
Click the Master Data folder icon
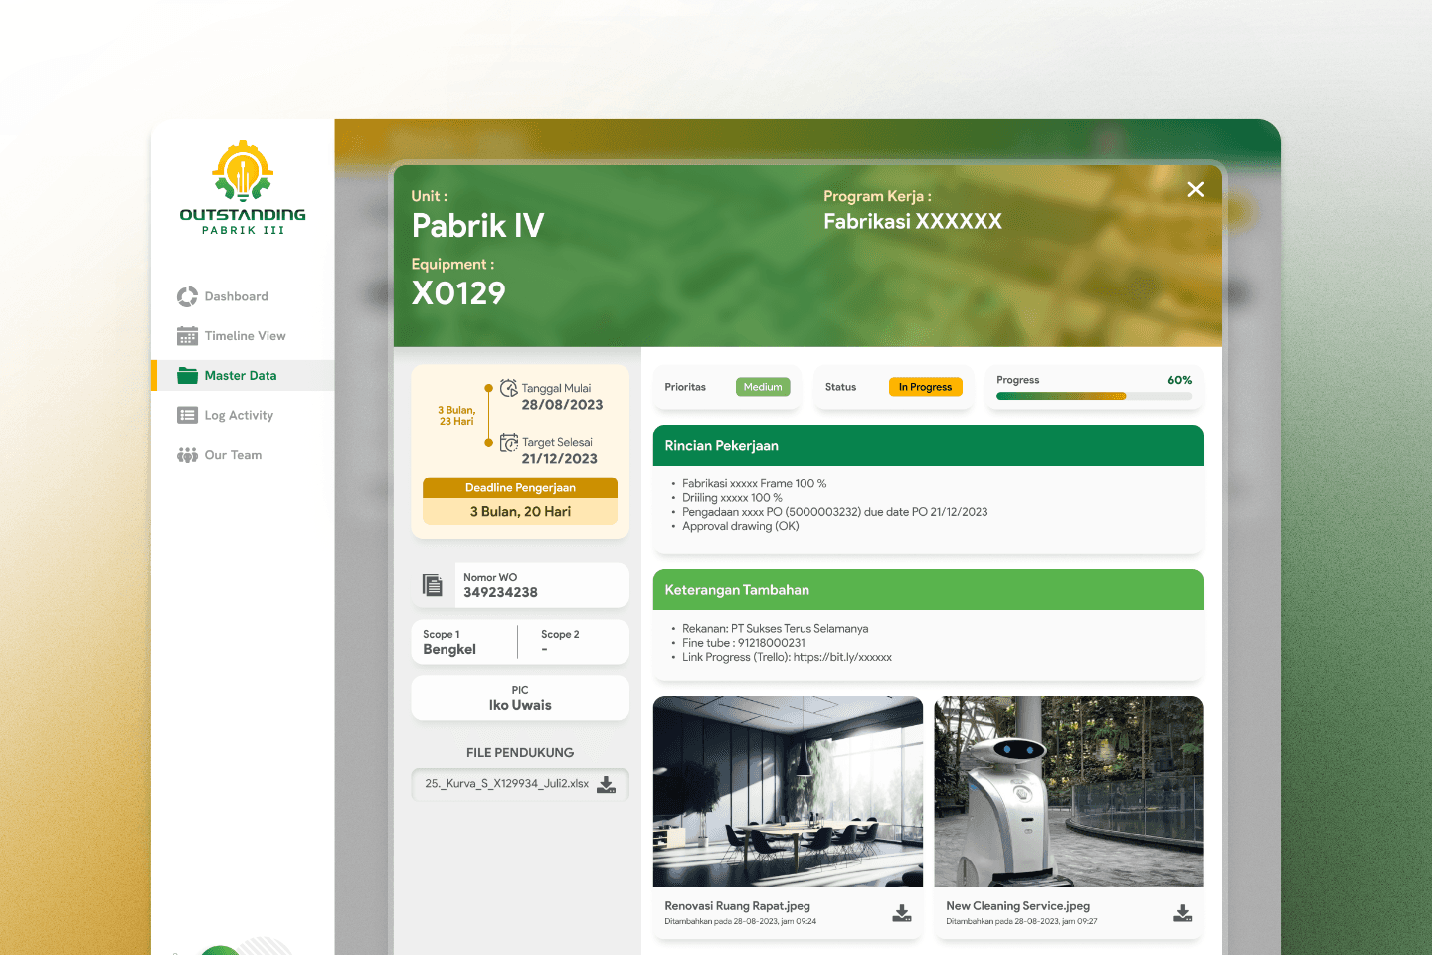(187, 375)
